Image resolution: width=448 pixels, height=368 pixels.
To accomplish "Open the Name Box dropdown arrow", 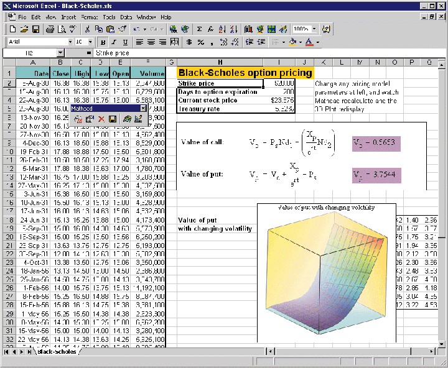I will point(60,53).
